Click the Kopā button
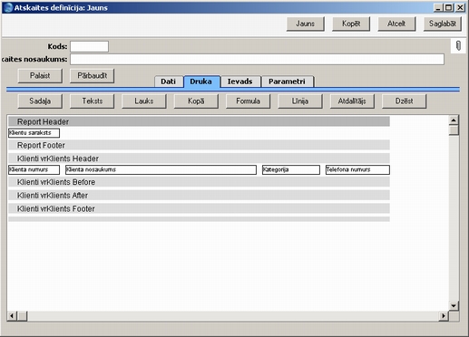 click(196, 101)
